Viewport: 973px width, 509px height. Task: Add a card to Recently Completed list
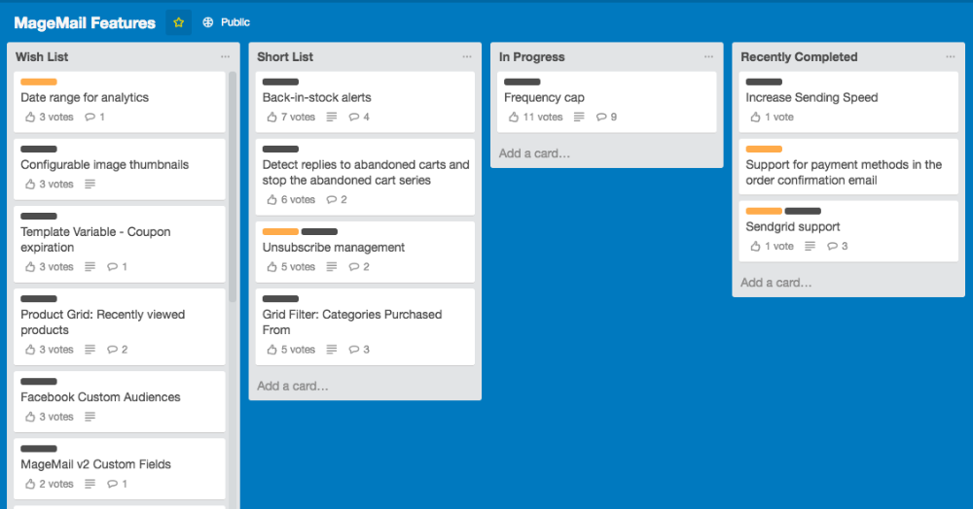pos(775,283)
